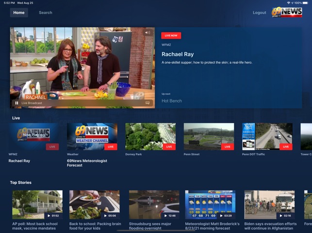Viewport: 312px width, 233px height.
Task: Play the Biden evacuation efforts story
Action: (x=269, y=204)
